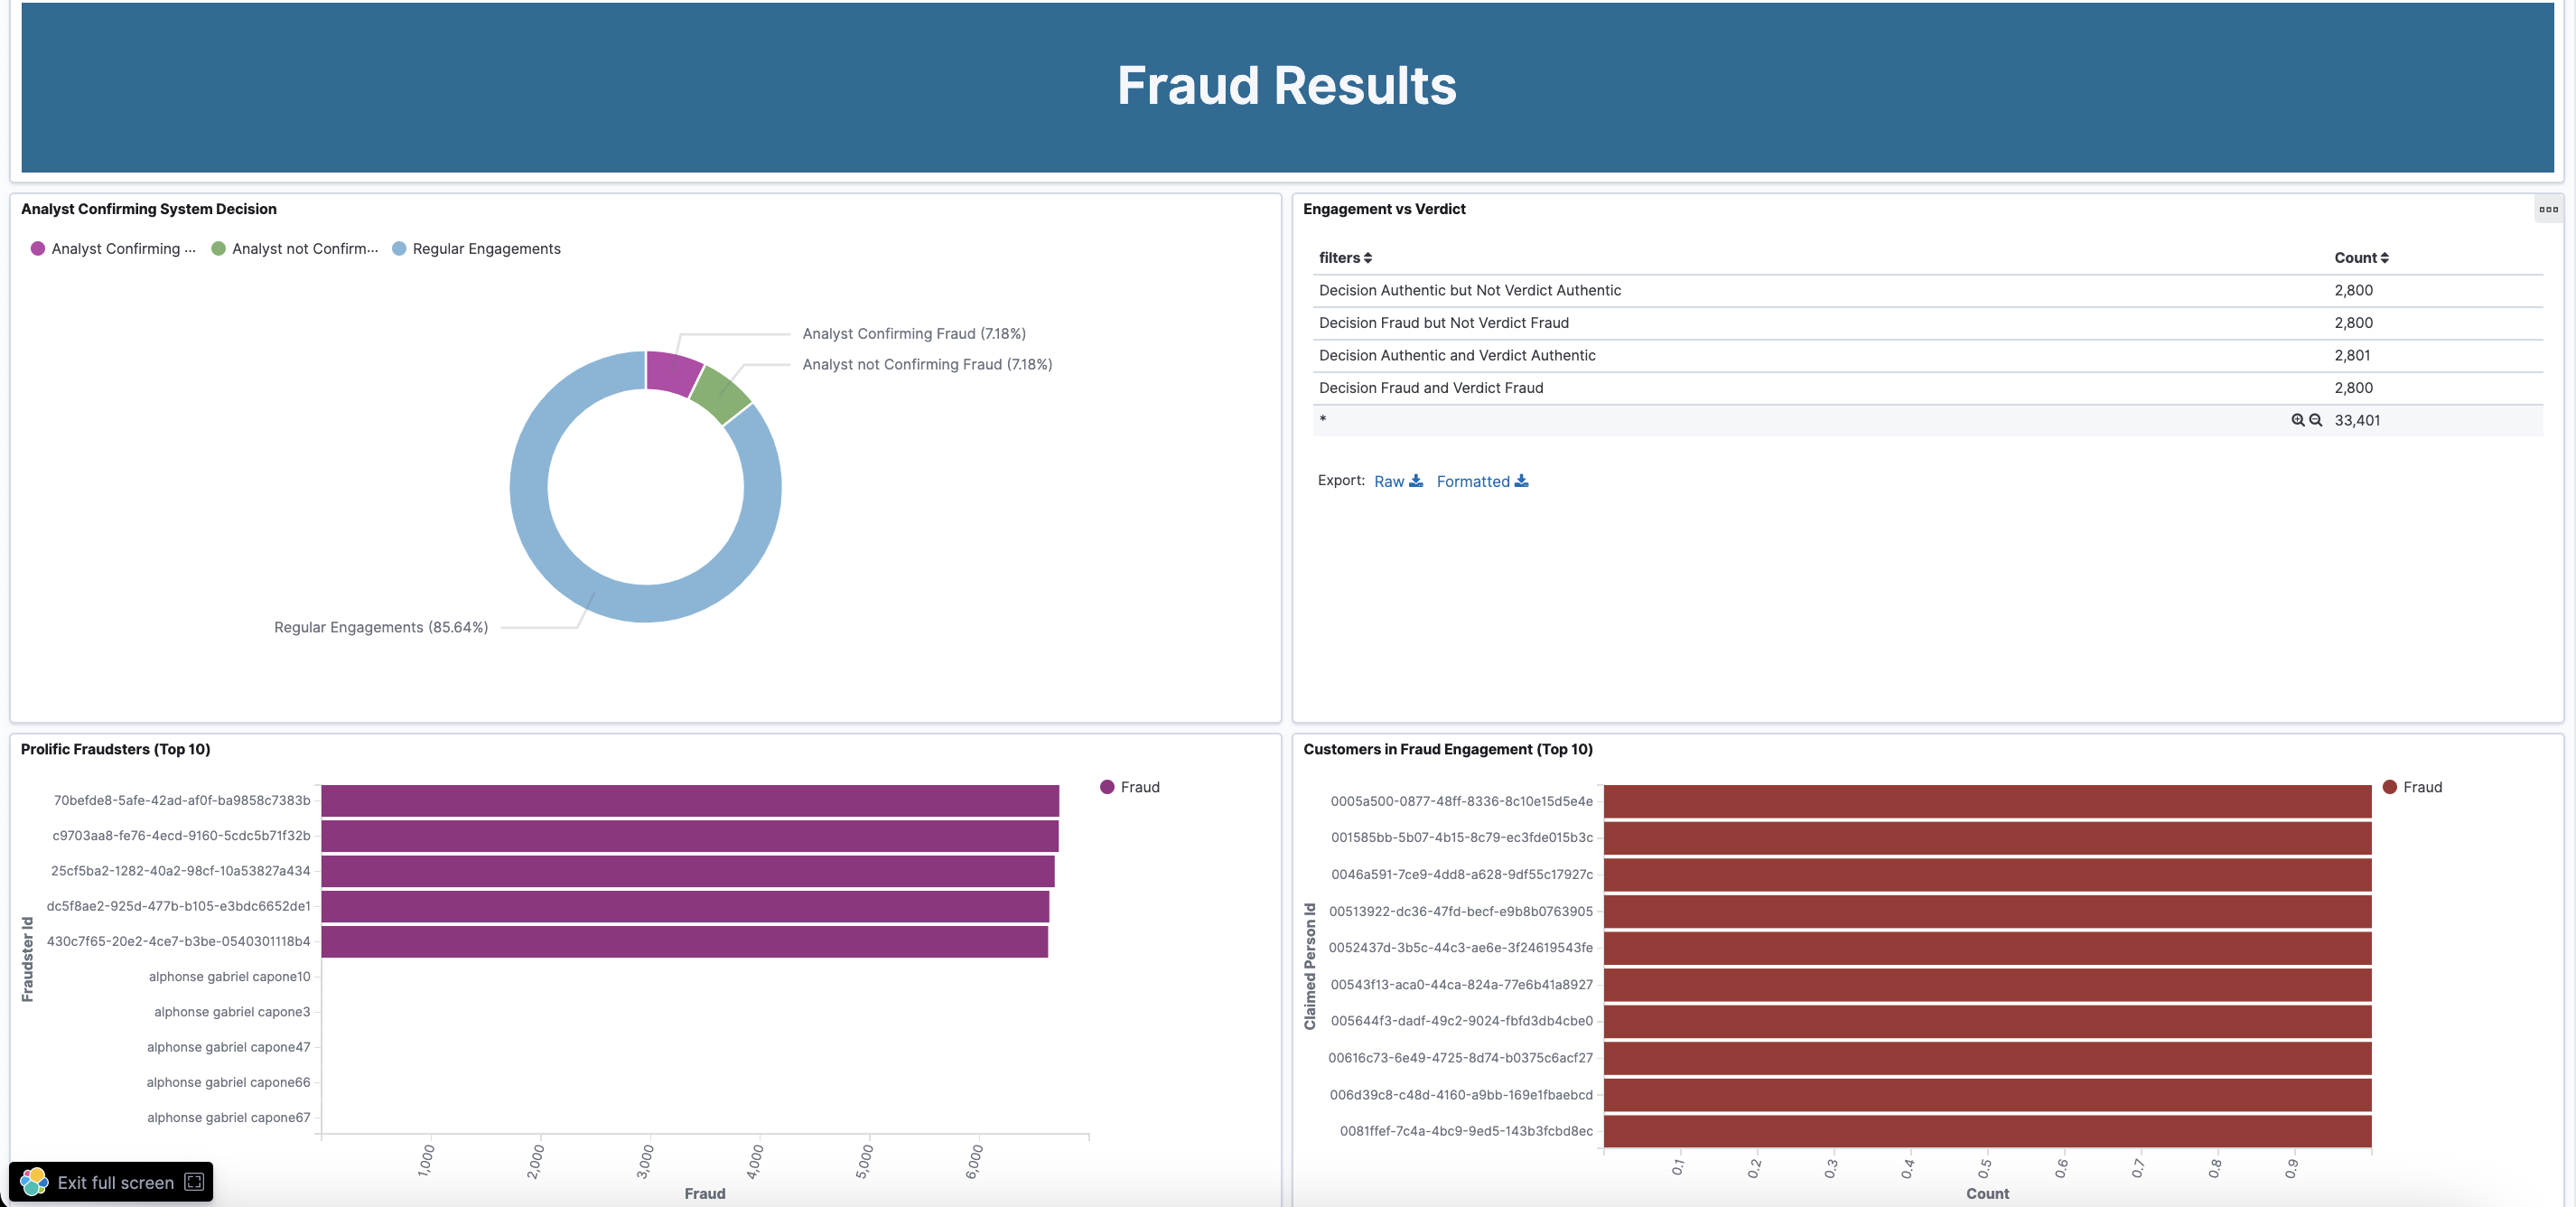The height and width of the screenshot is (1207, 2576).
Task: Click the total count 33,401
Action: point(2357,420)
